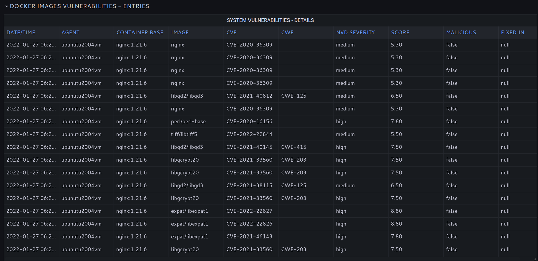The width and height of the screenshot is (538, 261).
Task: Grab the panel resize handle at bottom-right corner
Action: coord(535,258)
